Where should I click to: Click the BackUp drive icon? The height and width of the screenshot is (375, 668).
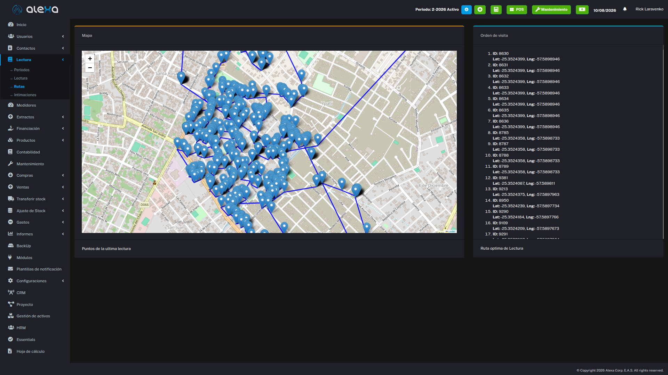(10, 246)
